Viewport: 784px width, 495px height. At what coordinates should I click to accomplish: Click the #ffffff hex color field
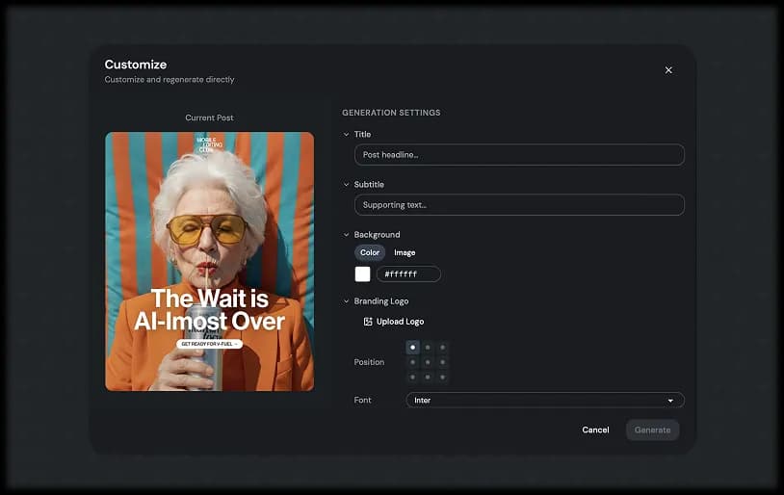pos(408,274)
